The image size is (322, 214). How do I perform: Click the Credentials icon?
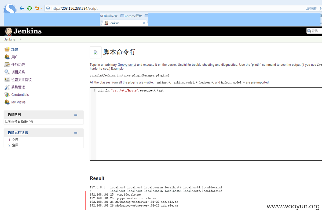(x=7, y=94)
